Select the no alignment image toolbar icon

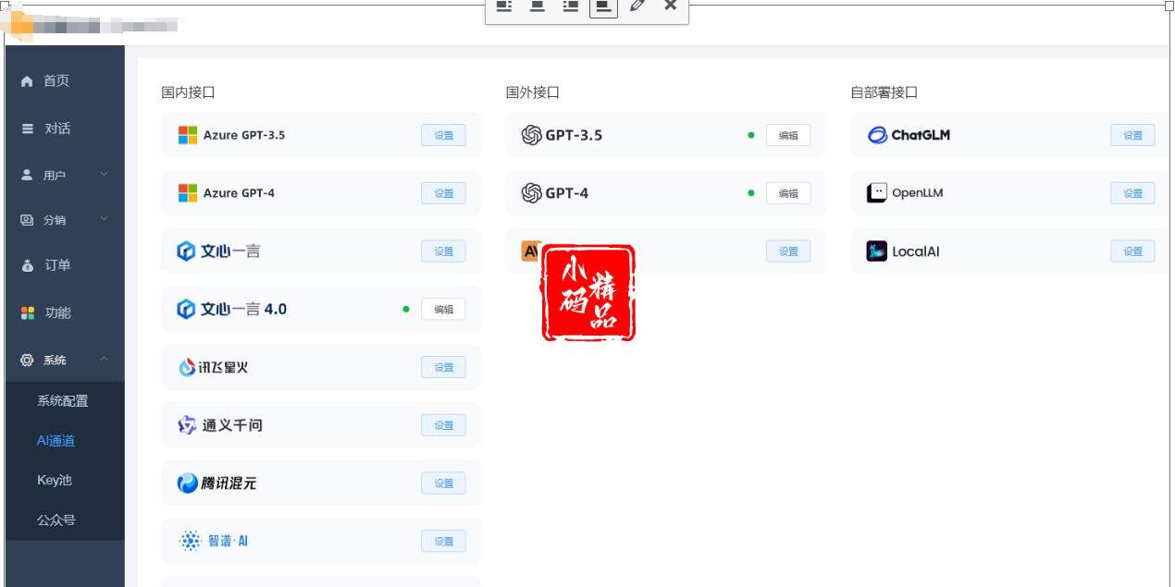point(603,6)
